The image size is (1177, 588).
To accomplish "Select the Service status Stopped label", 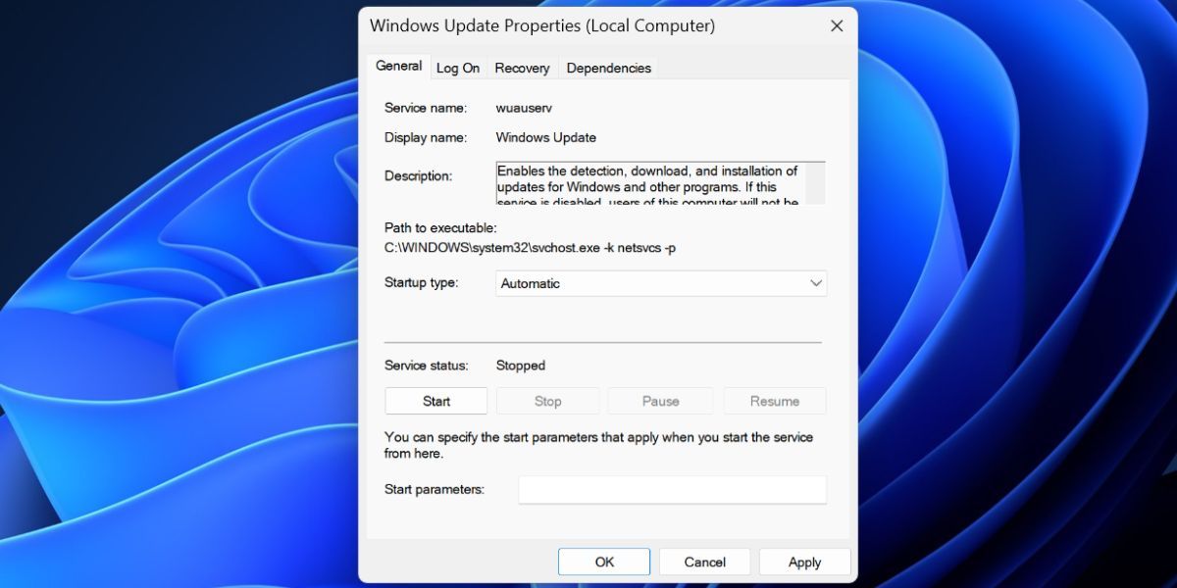I will [520, 366].
